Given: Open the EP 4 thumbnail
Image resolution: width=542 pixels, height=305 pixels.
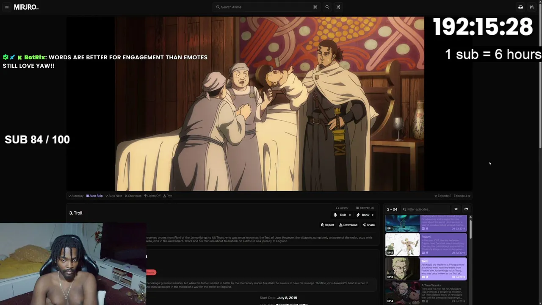Looking at the screenshot, I should tap(402, 293).
